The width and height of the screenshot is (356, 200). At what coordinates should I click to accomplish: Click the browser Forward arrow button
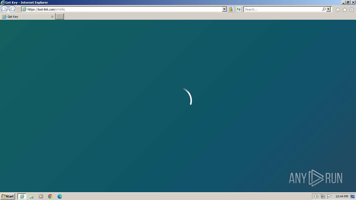tap(12, 9)
